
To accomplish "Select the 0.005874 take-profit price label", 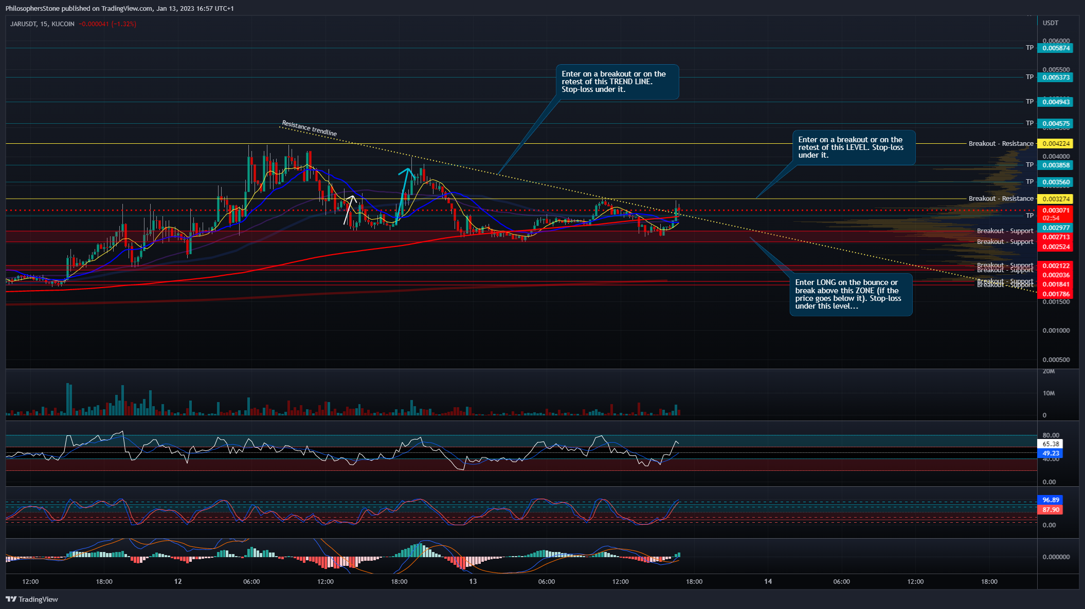I will pos(1055,48).
